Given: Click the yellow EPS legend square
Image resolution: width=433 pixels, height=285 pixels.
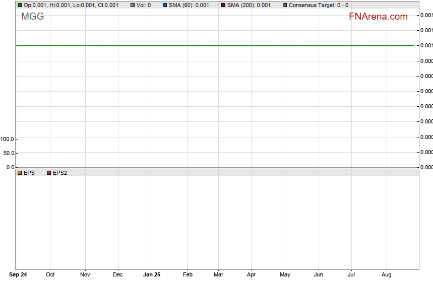Looking at the screenshot, I should pyautogui.click(x=20, y=173).
